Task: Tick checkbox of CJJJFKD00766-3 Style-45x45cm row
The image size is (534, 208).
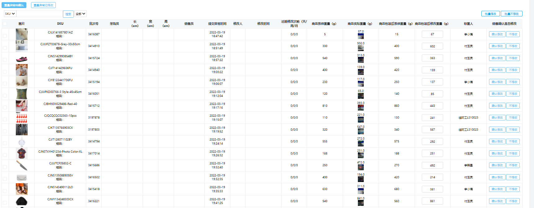Action: (5, 96)
